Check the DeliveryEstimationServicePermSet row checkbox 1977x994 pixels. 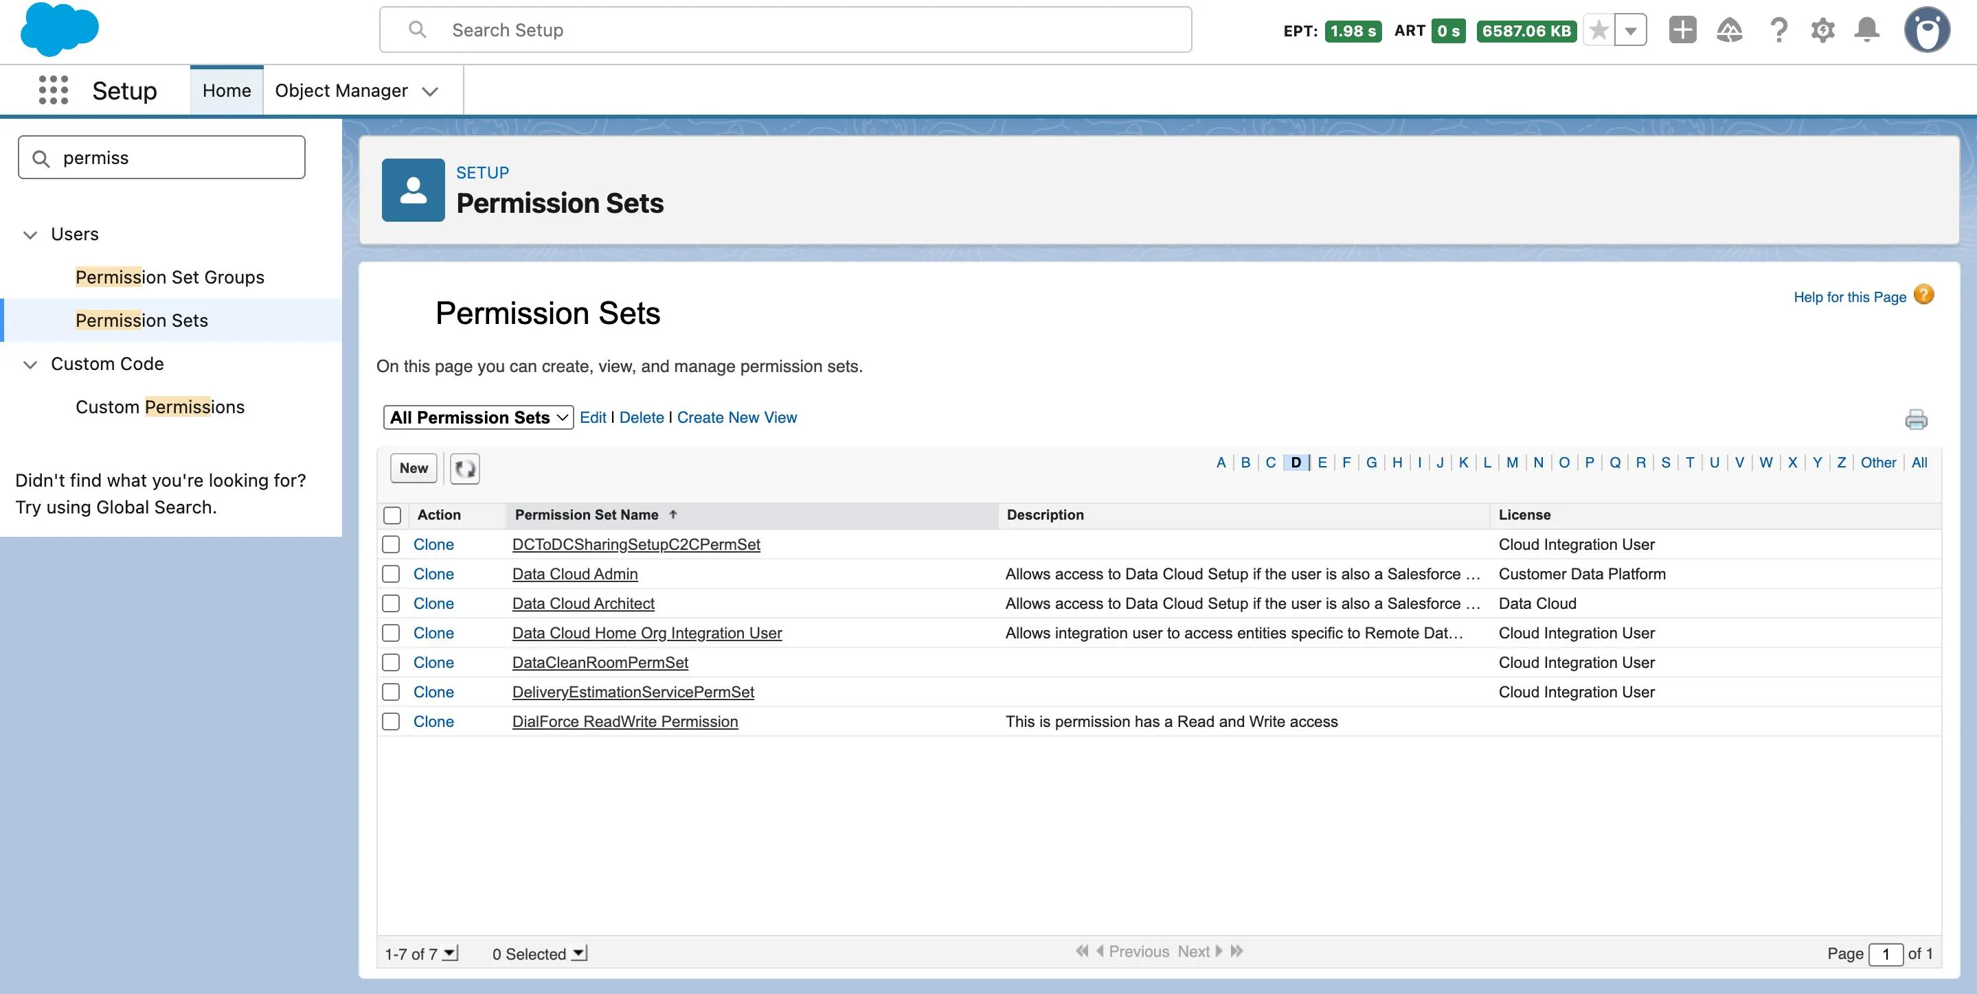click(x=392, y=692)
